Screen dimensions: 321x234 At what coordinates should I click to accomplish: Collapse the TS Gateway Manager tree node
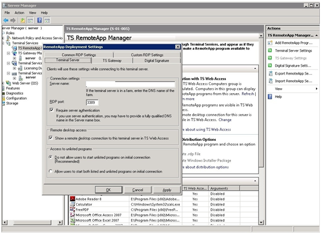tap(8, 53)
